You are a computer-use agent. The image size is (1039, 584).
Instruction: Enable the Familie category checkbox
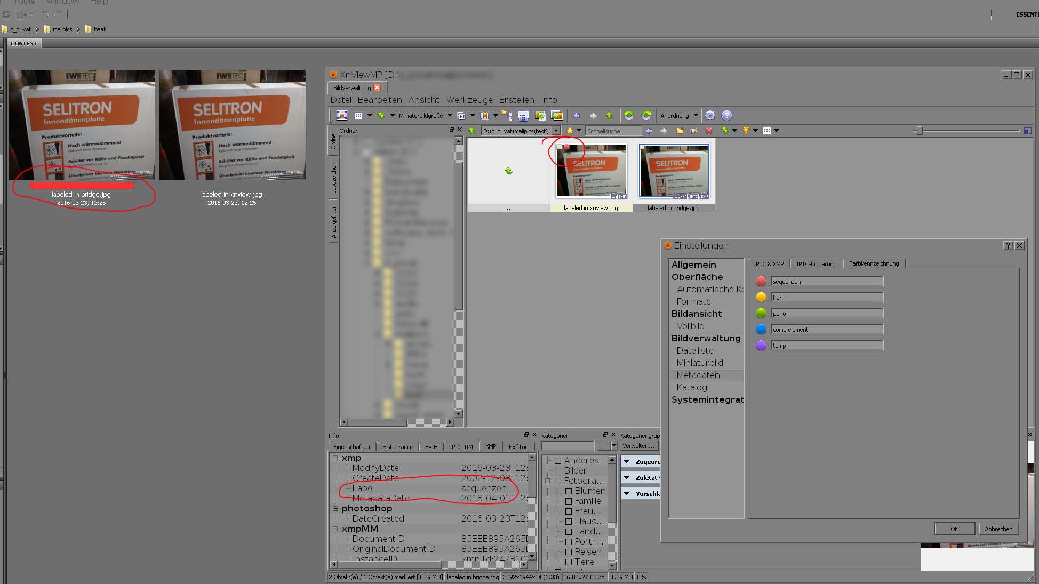coord(569,501)
